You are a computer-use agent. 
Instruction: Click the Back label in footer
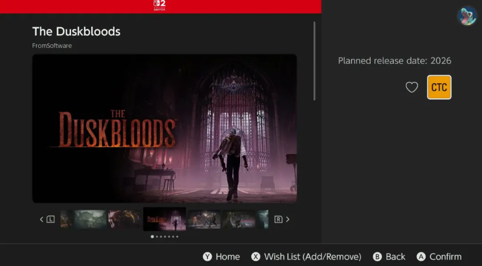click(396, 257)
